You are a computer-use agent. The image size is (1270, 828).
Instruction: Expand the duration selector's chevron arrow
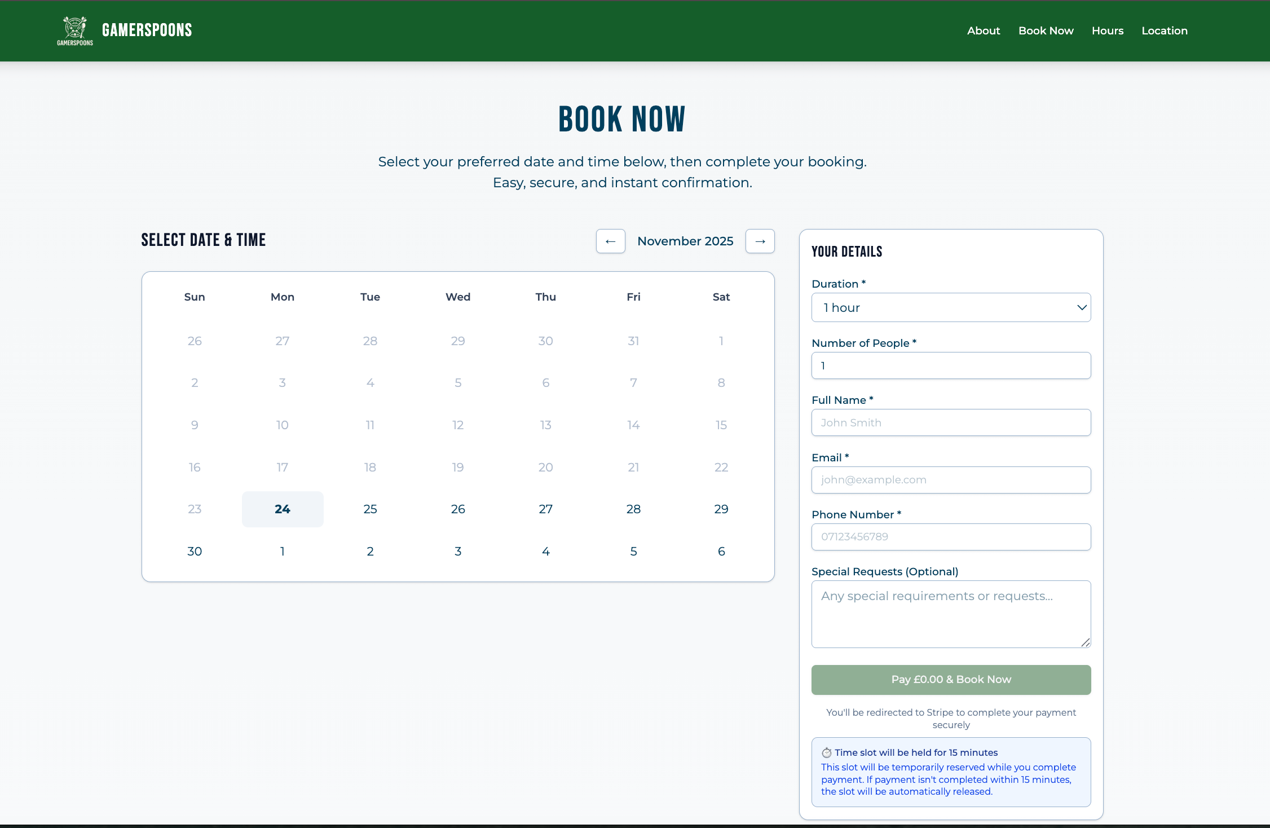point(1082,307)
